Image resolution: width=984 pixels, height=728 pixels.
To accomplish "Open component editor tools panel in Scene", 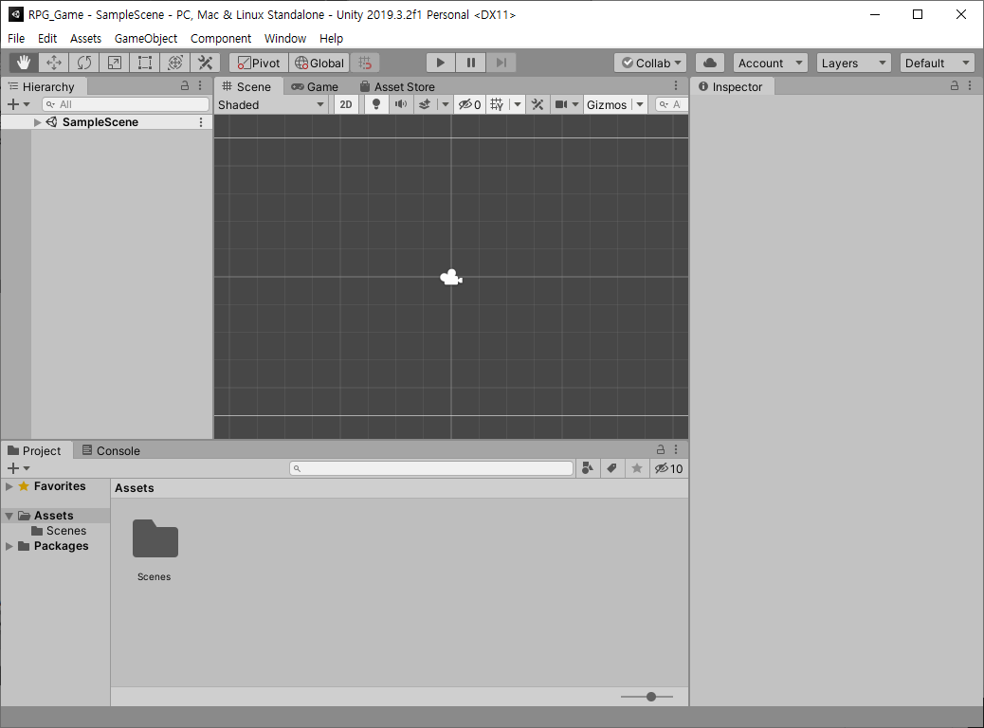I will 538,105.
